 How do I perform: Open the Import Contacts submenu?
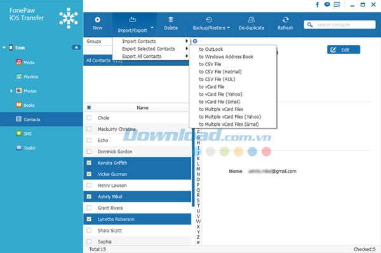(x=151, y=41)
